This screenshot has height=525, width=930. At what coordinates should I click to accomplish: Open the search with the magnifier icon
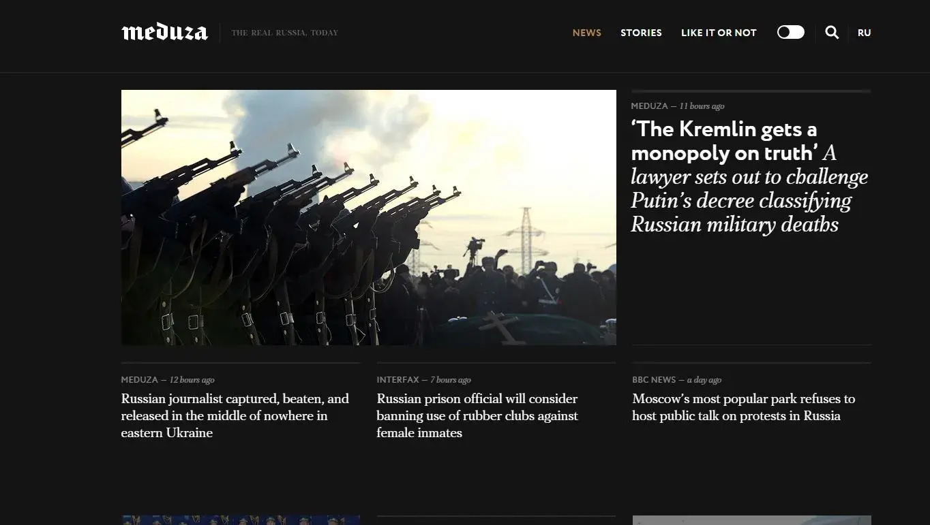832,32
